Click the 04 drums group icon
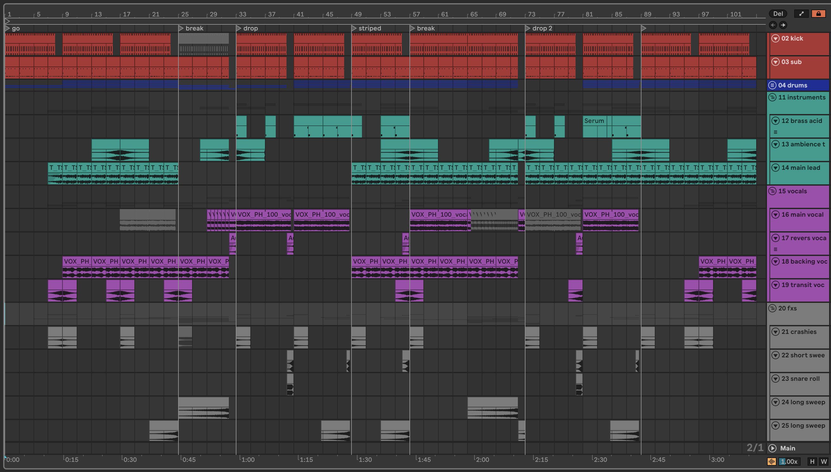The height and width of the screenshot is (472, 831). 772,85
